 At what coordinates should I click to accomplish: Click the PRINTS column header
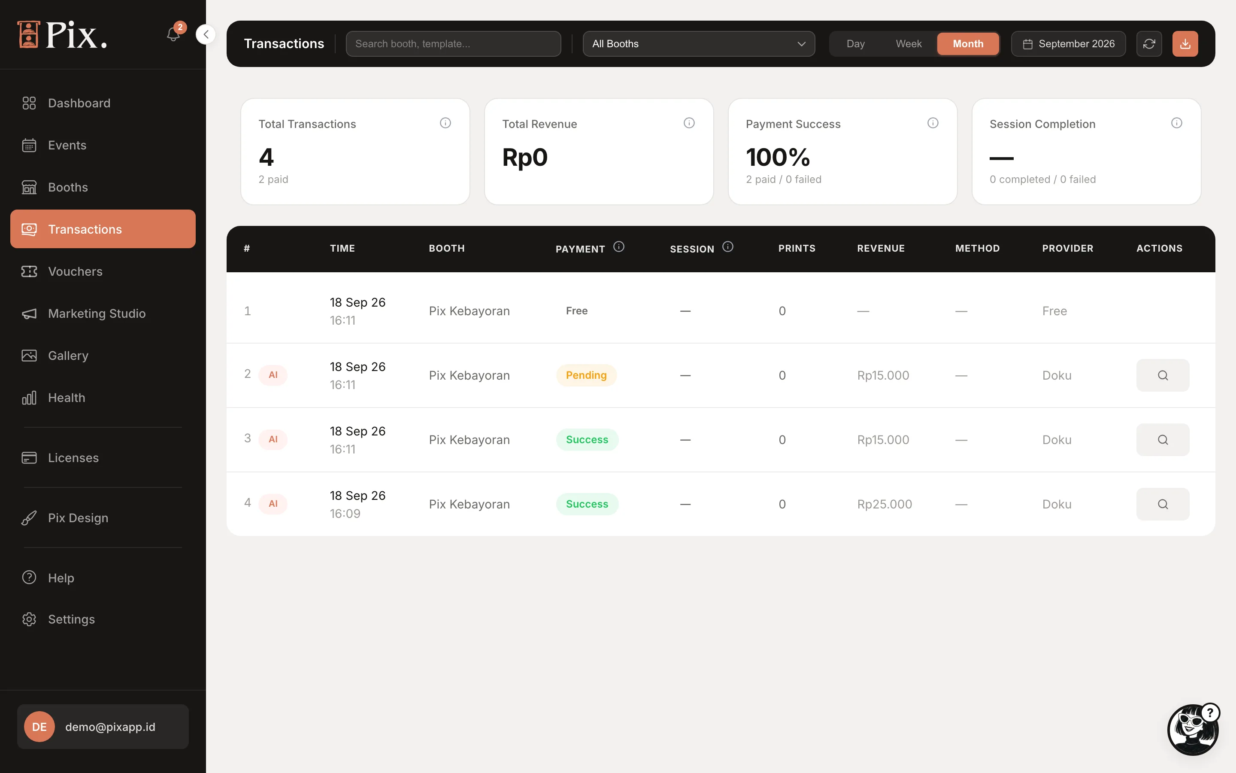pos(796,249)
